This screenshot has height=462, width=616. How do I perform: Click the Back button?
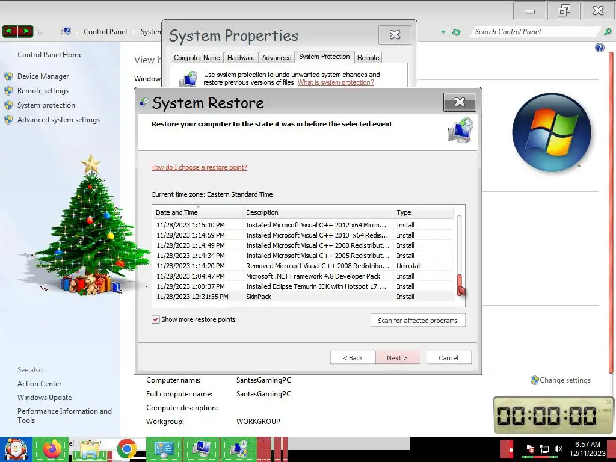coord(353,358)
